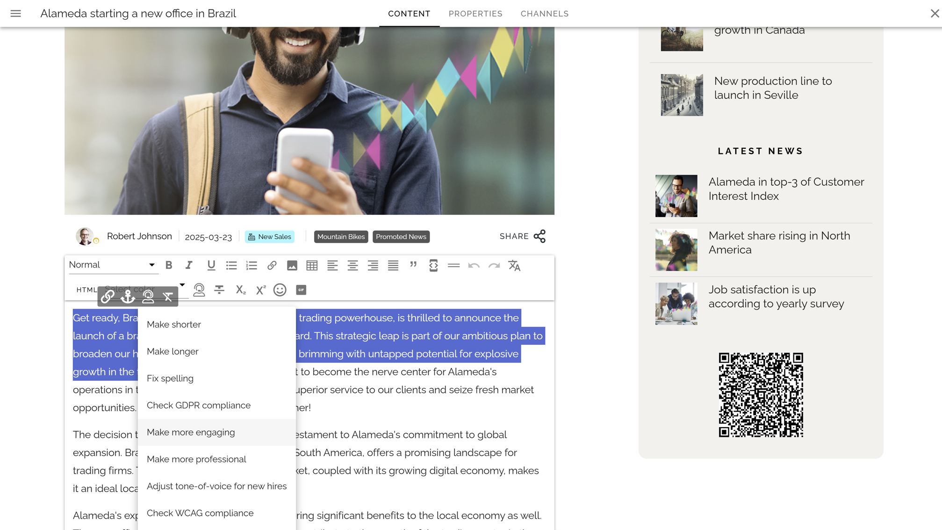The height and width of the screenshot is (530, 942).
Task: Select Fix spelling option
Action: (x=217, y=378)
